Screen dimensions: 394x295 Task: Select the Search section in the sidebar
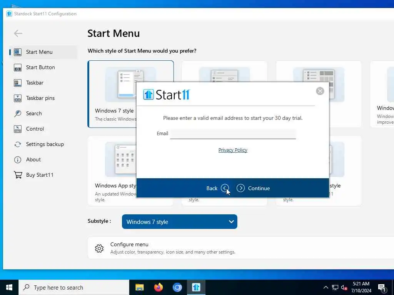pos(43,113)
